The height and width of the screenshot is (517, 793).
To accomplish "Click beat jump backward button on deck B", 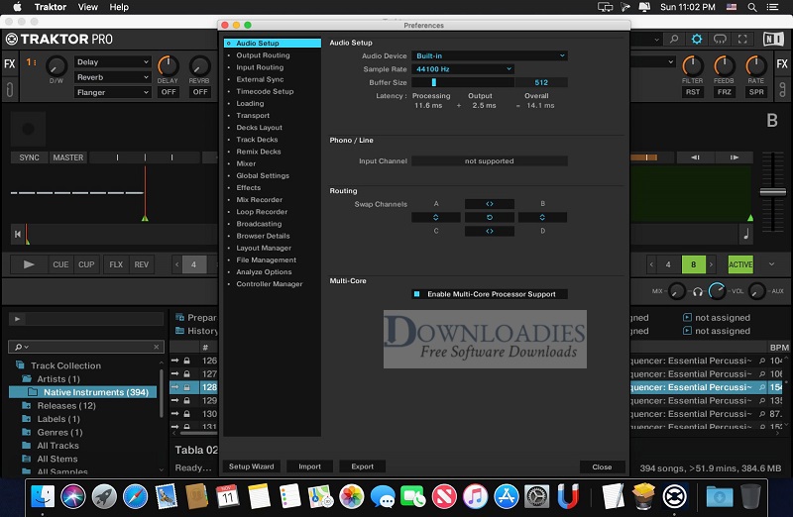I will (x=696, y=157).
